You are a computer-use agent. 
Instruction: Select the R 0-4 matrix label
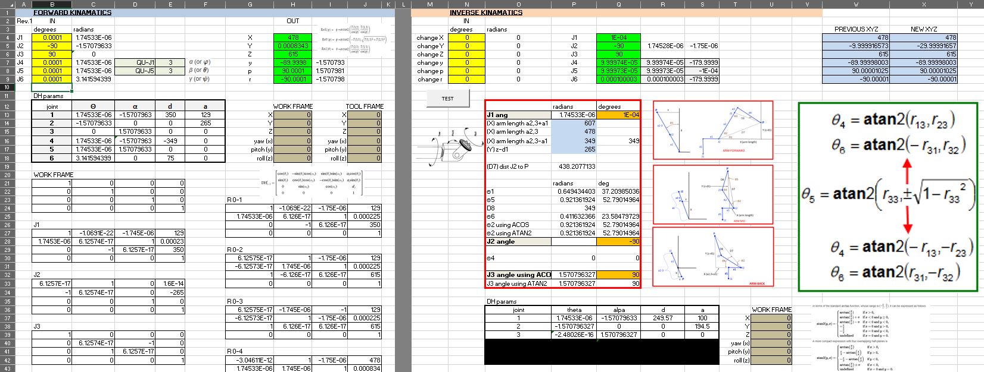[235, 351]
